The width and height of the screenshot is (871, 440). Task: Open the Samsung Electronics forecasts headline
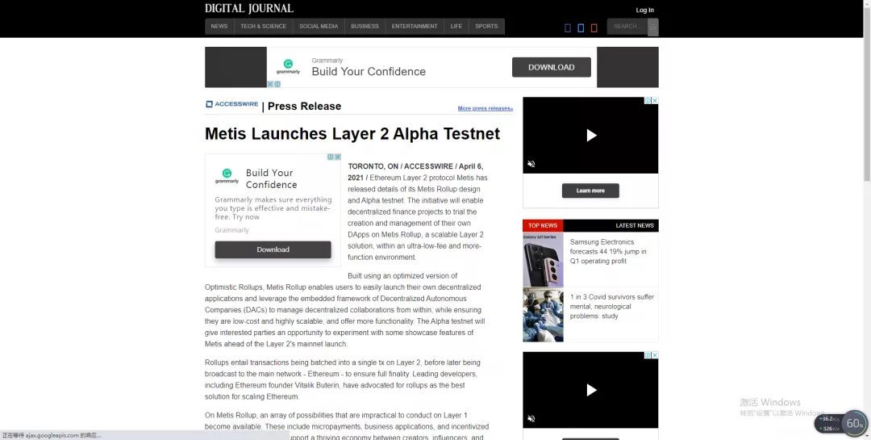pos(608,251)
